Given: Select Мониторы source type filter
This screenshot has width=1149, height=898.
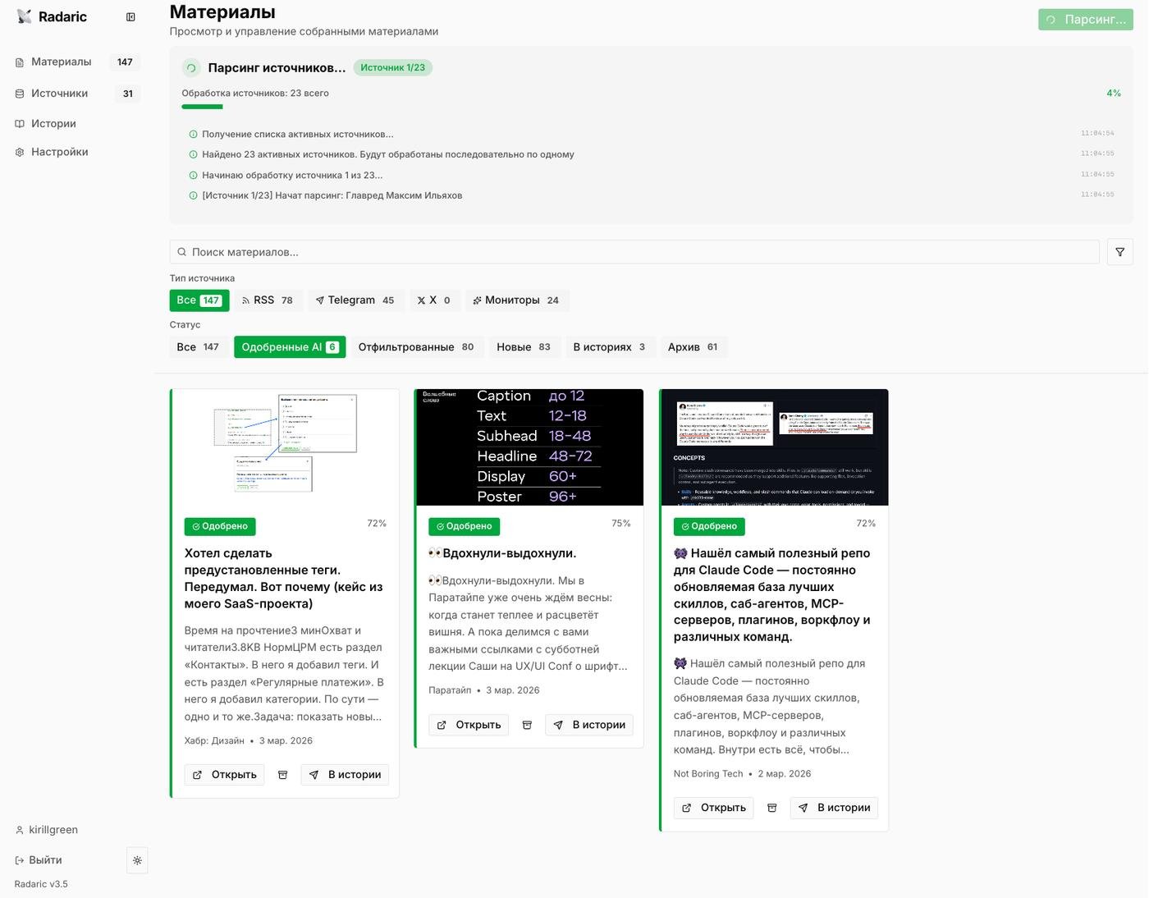Looking at the screenshot, I should [516, 300].
